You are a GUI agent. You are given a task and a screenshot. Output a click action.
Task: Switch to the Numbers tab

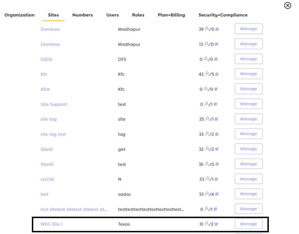82,15
